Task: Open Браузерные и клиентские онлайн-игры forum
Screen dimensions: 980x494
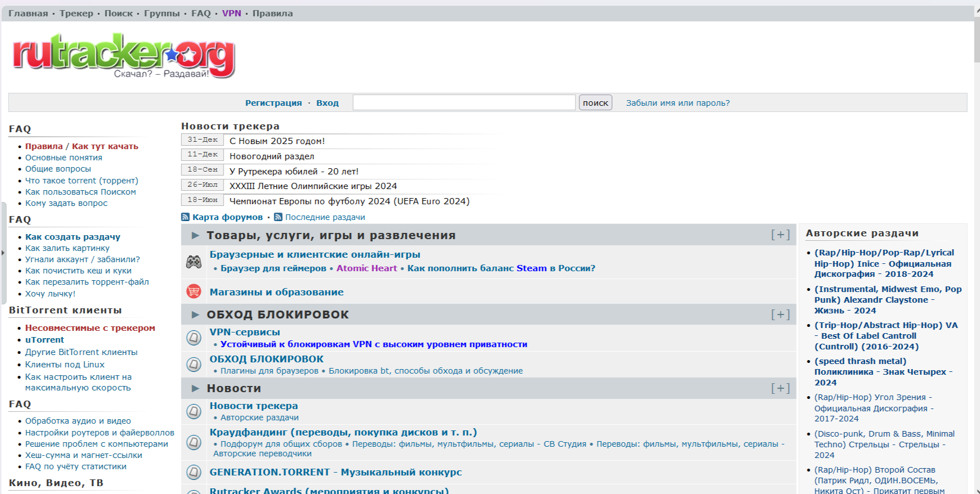Action: 315,254
